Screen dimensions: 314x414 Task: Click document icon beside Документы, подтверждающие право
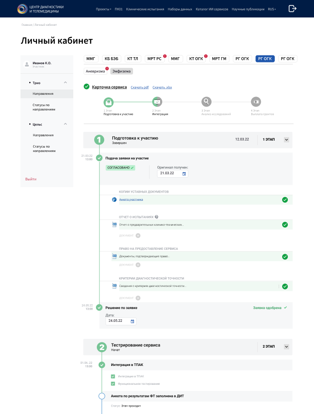point(114,256)
